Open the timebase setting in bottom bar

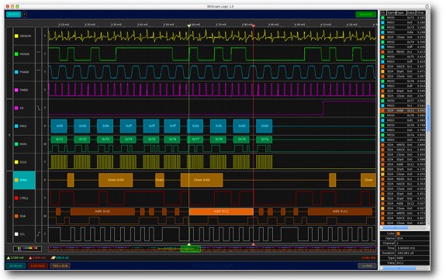(x=16, y=266)
